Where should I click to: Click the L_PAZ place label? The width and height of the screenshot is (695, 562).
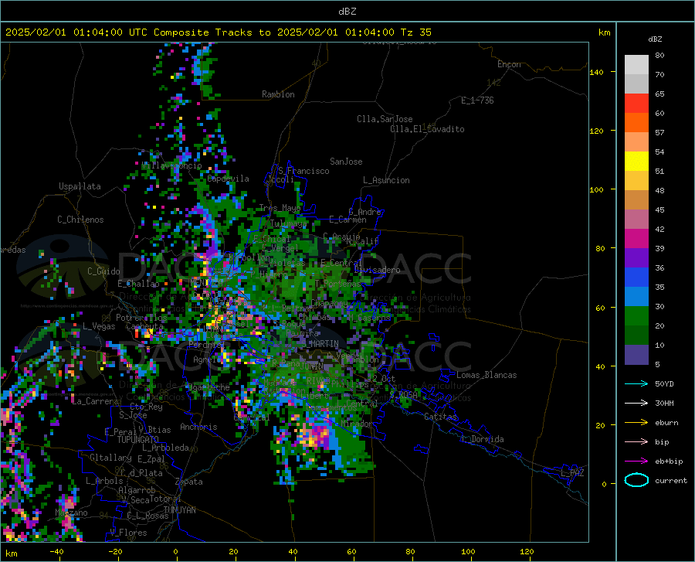(x=572, y=473)
